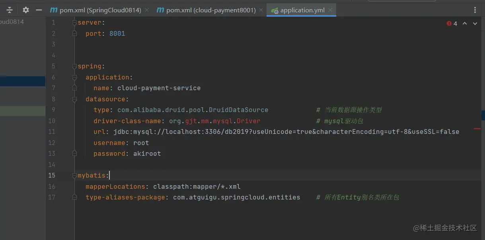Image resolution: width=485 pixels, height=240 pixels.
Task: Click line number 3 in the gutter
Action: coord(53,45)
